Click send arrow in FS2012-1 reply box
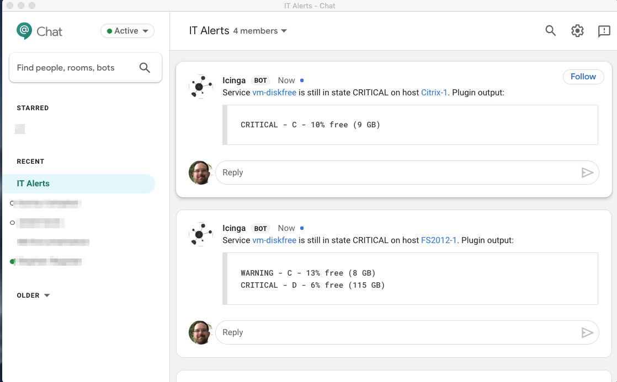Image resolution: width=617 pixels, height=382 pixels. pos(587,332)
